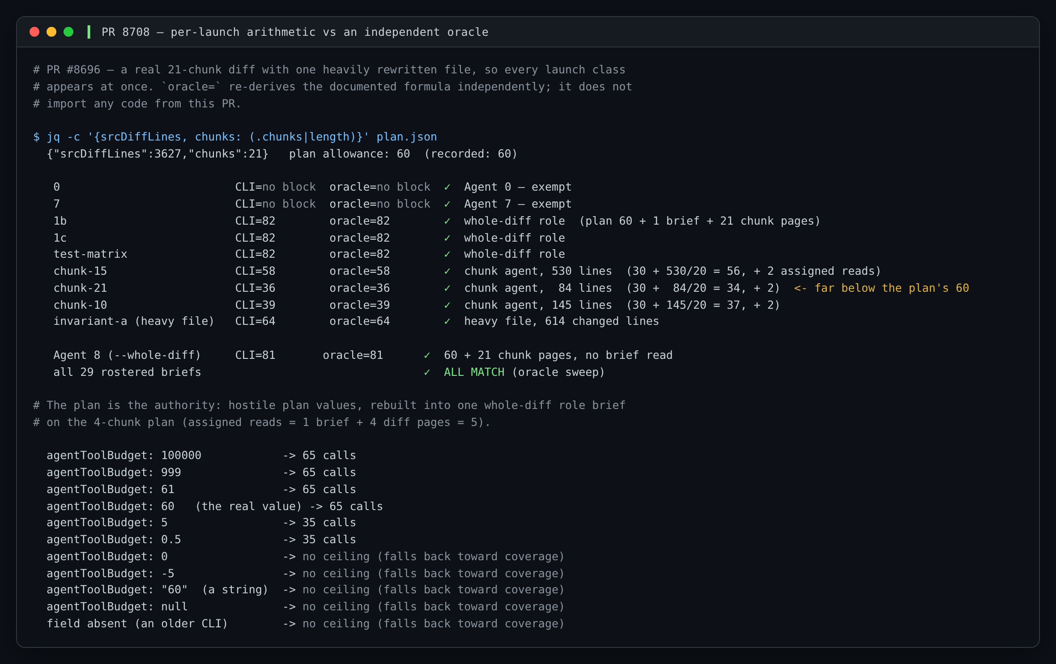Screen dimensions: 1056x664
Task: Click 'all 29 rostered briefs' text
Action: (x=127, y=372)
